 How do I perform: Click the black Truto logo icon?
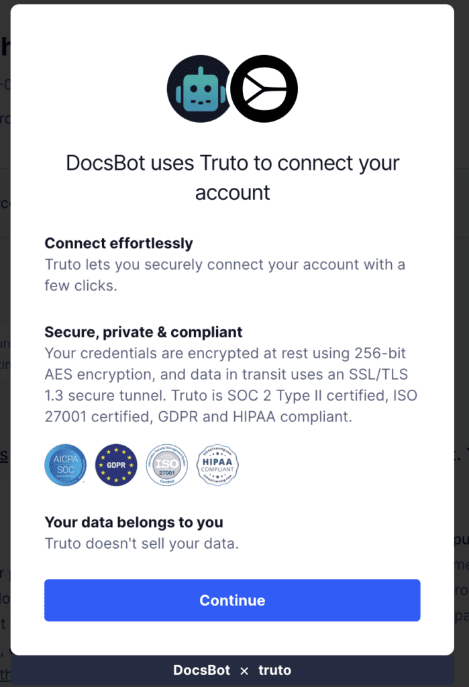coord(264,89)
